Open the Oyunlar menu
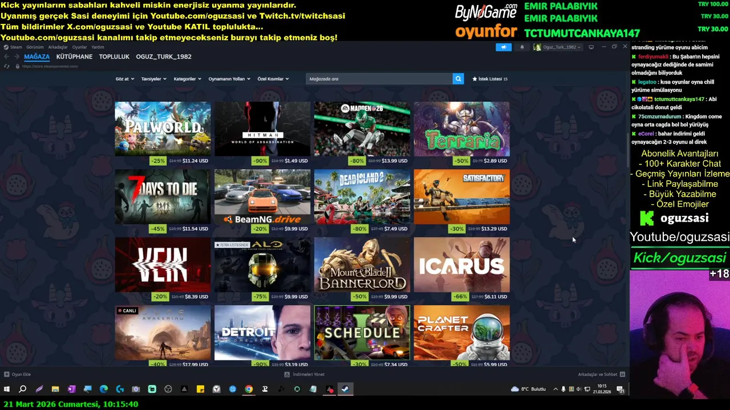 pyautogui.click(x=79, y=47)
